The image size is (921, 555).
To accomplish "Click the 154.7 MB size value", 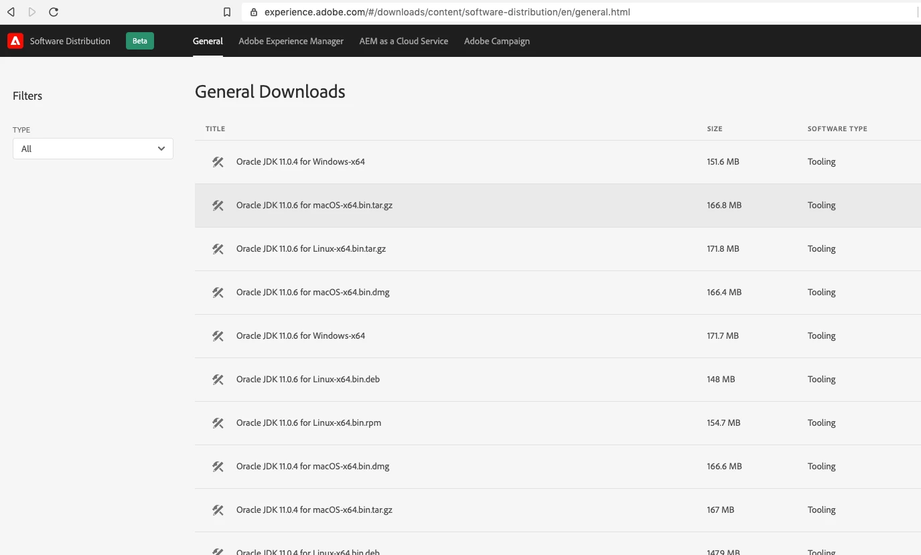I will pos(723,422).
